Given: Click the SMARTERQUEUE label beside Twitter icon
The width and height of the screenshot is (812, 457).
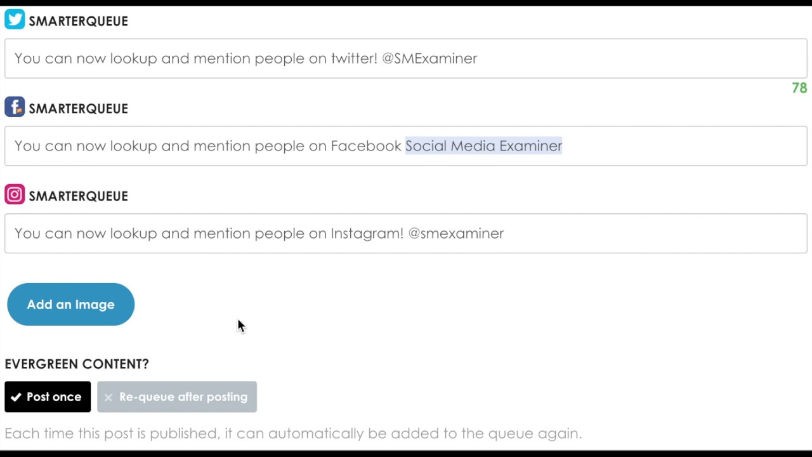Looking at the screenshot, I should click(x=79, y=21).
